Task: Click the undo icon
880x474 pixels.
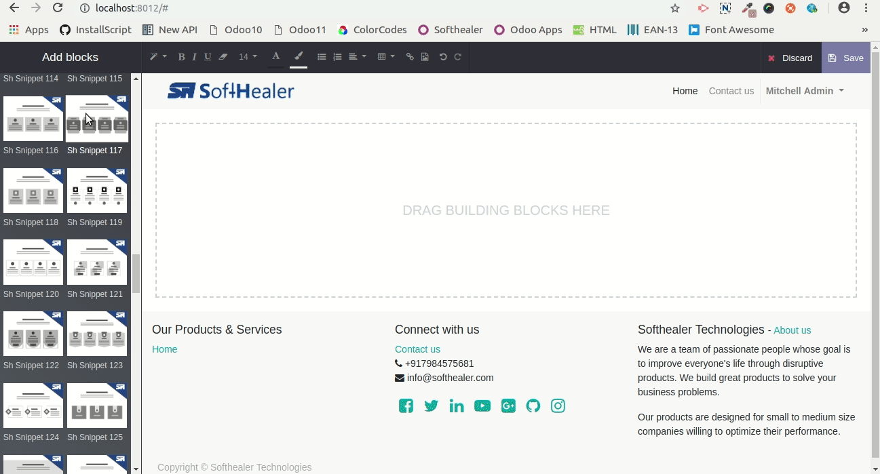Action: pyautogui.click(x=443, y=57)
